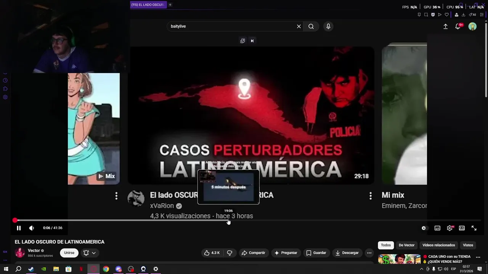
Task: Seek the video at the 19:06 progress bar position
Action: click(x=228, y=220)
